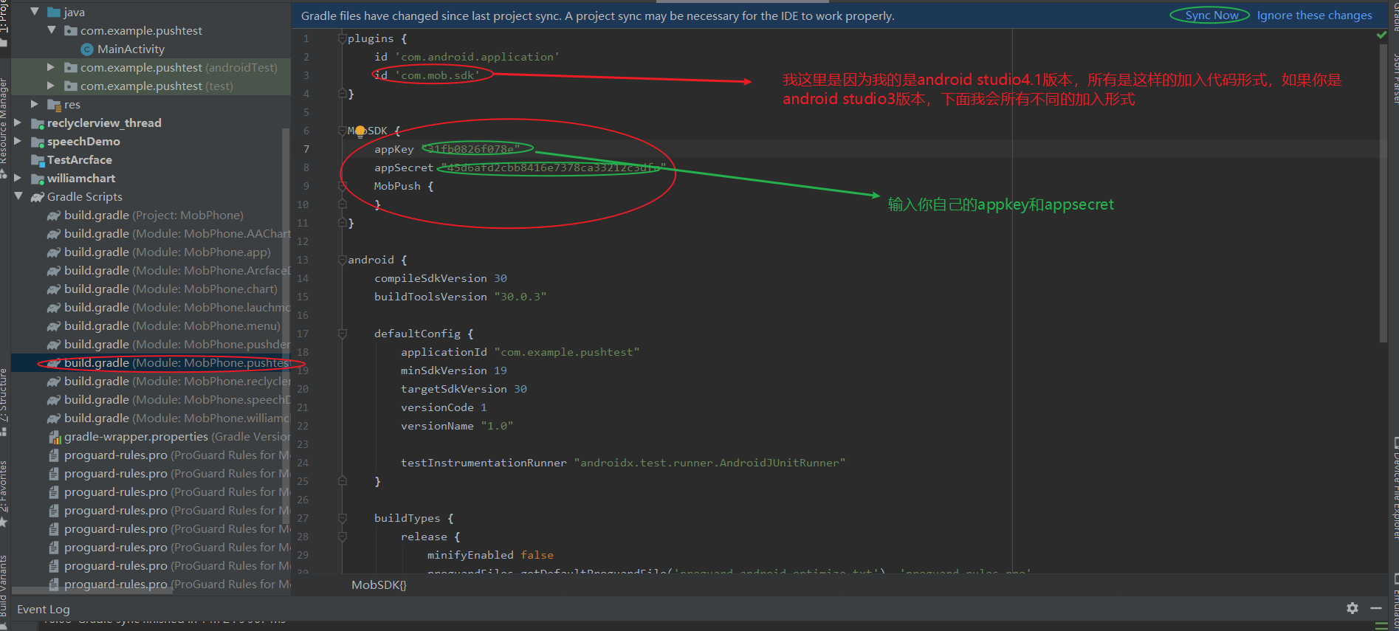Image resolution: width=1399 pixels, height=631 pixels.
Task: Collapse the java folder
Action: 34,12
